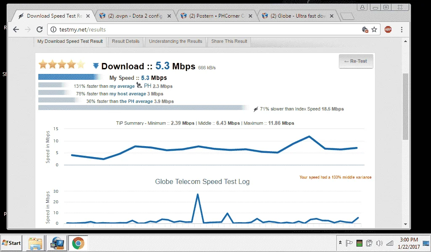Reload the testmy.net page

(x=40, y=30)
